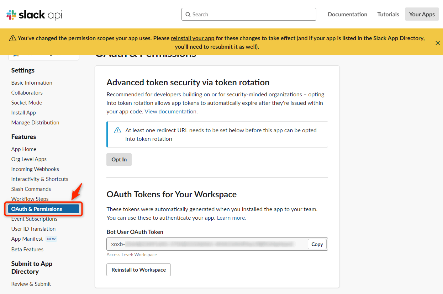
Task: Open Basic Information settings
Action: pyautogui.click(x=32, y=82)
